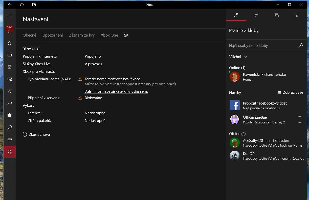The height and width of the screenshot is (200, 309).
Task: Click 'Nedostupné' value next to Ztráta paketů
Action: [95, 121]
